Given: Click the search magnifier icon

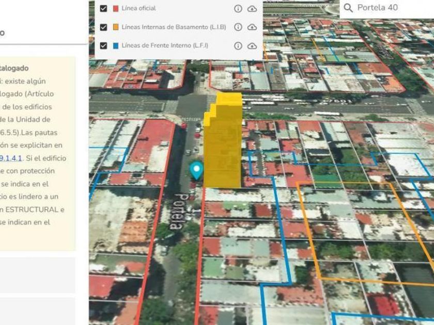Looking at the screenshot, I should click(x=348, y=8).
